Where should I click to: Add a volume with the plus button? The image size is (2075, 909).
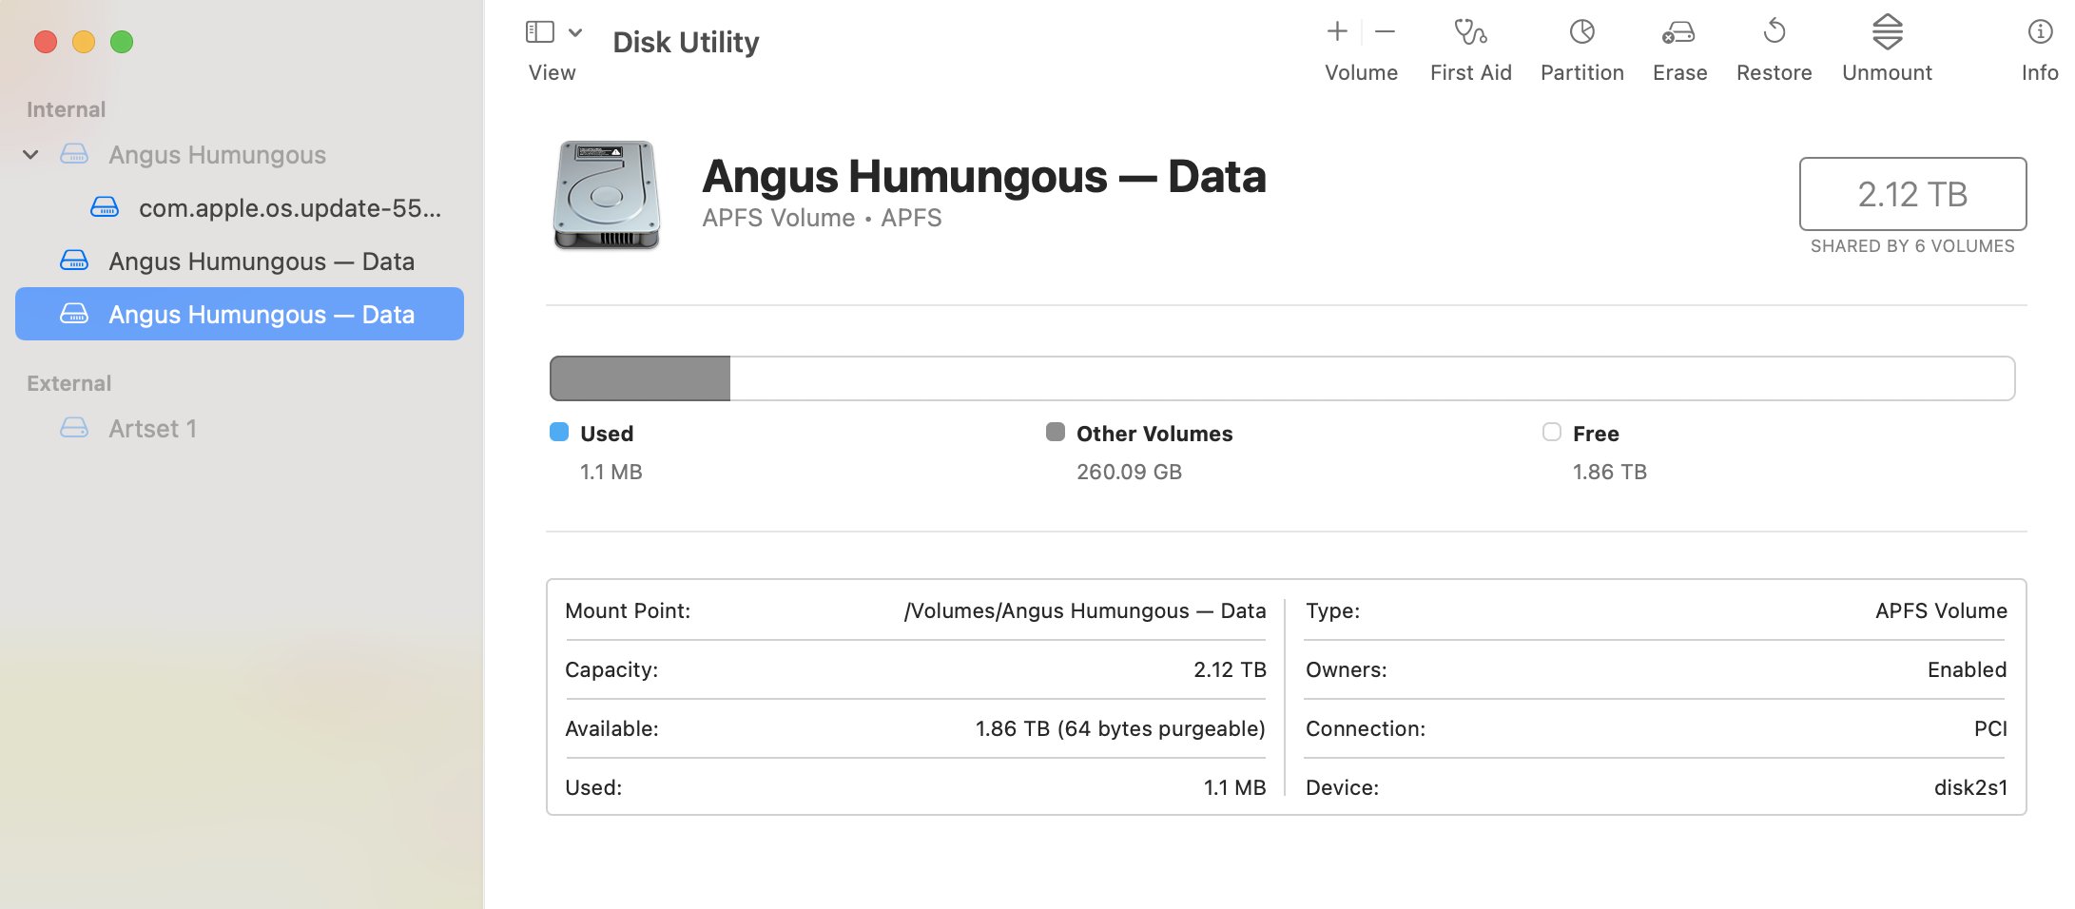click(1337, 31)
